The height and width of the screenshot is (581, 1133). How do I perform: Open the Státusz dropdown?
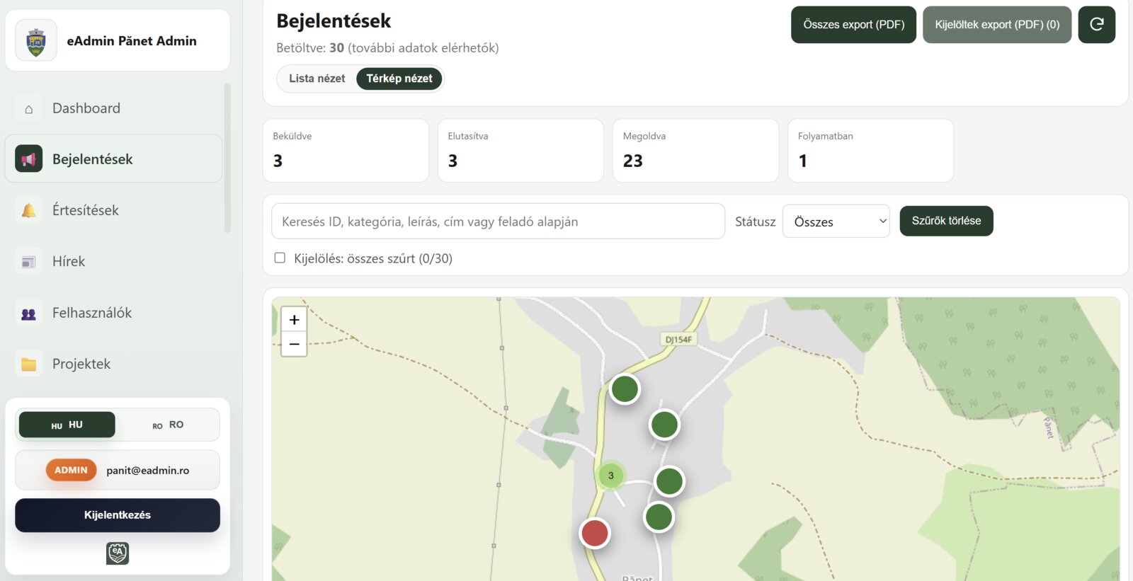pos(836,222)
